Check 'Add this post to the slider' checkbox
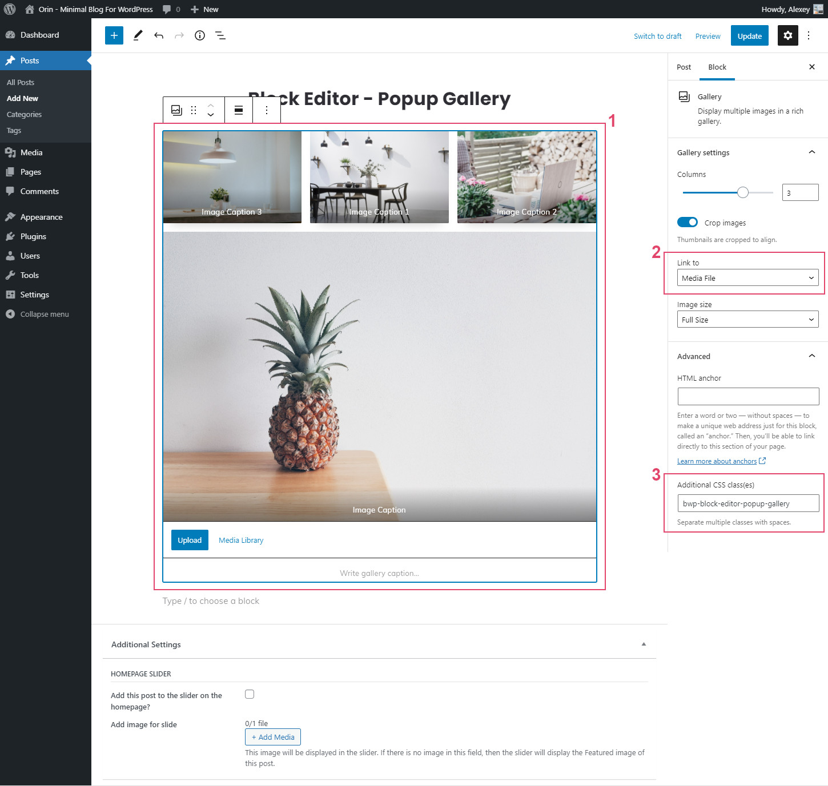The image size is (828, 786). (250, 694)
